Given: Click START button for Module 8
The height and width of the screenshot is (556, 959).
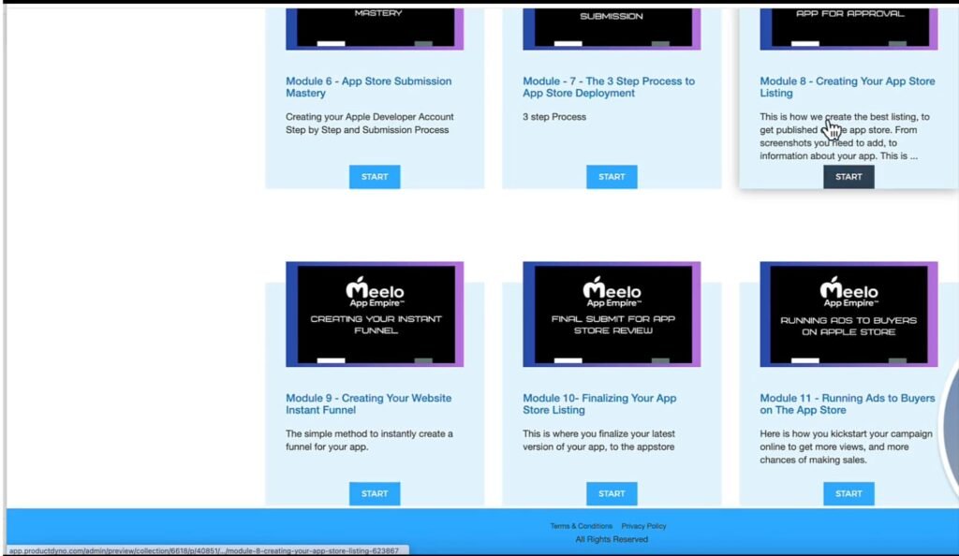Looking at the screenshot, I should (848, 177).
